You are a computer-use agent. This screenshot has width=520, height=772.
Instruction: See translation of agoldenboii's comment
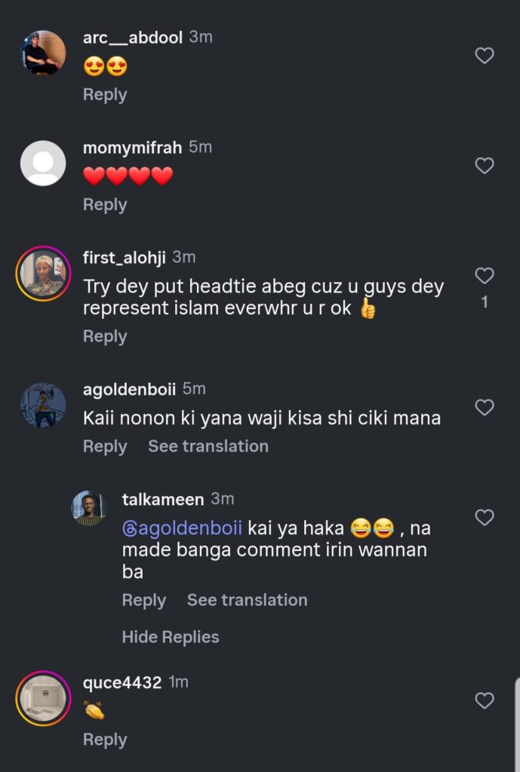[208, 446]
